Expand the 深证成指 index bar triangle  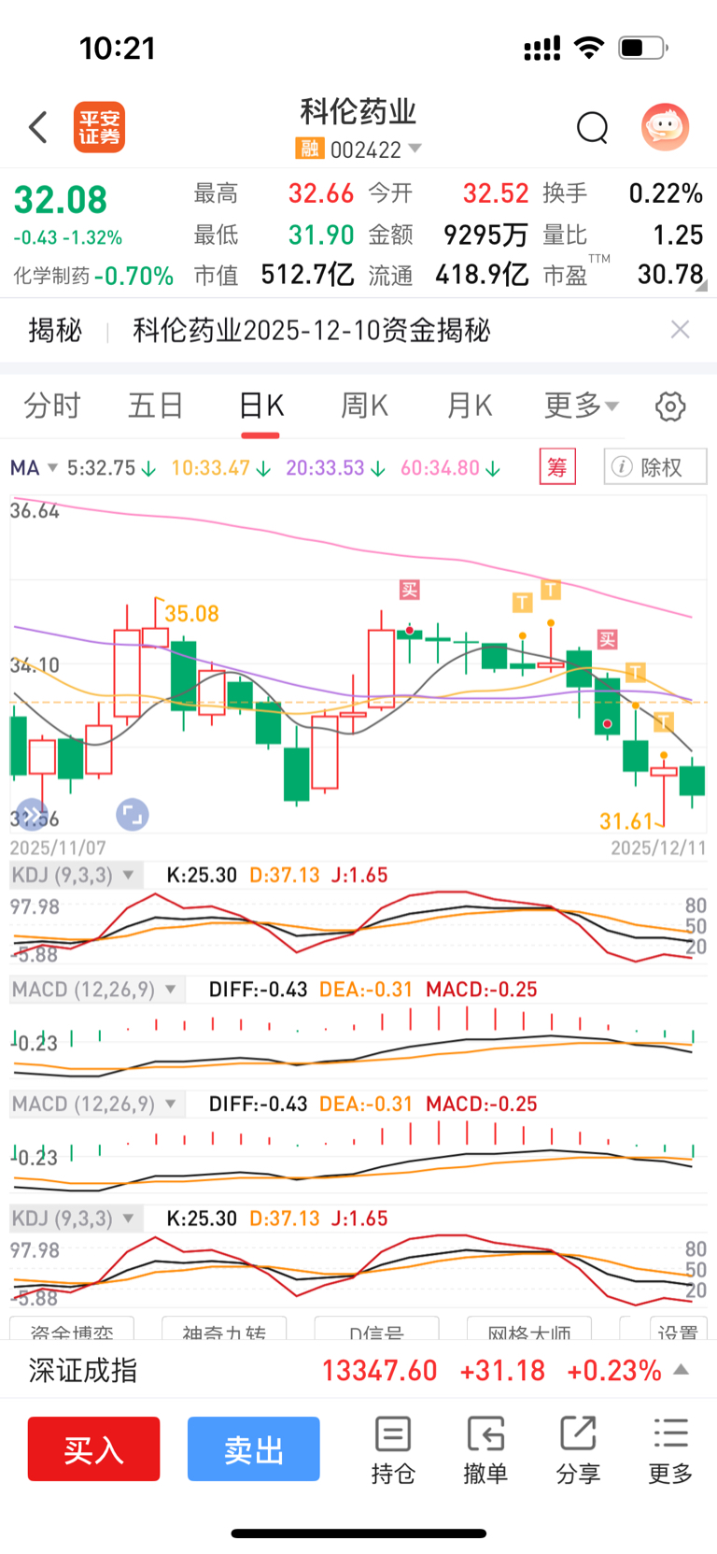[x=682, y=1370]
